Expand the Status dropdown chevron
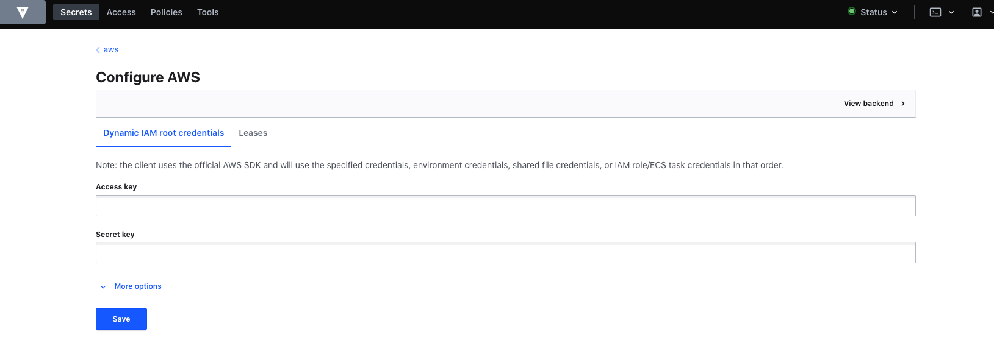The height and width of the screenshot is (343, 994). point(895,12)
